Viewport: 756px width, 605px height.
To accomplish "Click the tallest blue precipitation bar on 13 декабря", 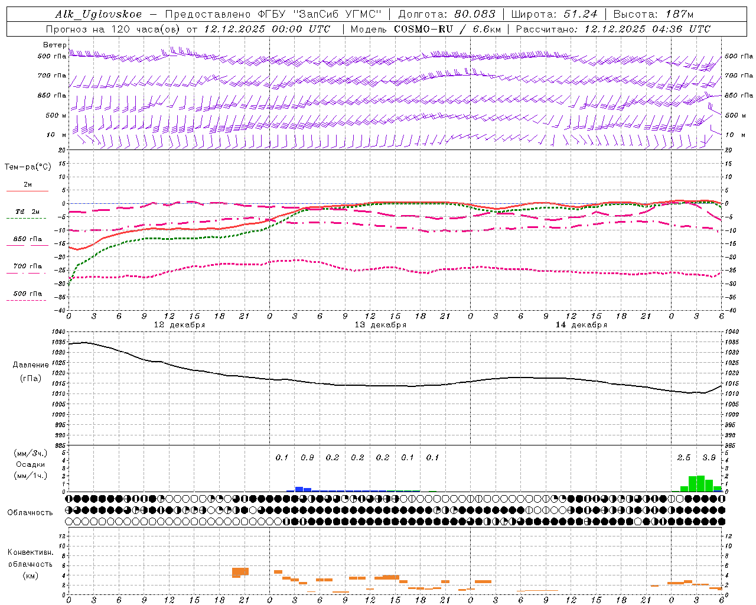I will (299, 489).
